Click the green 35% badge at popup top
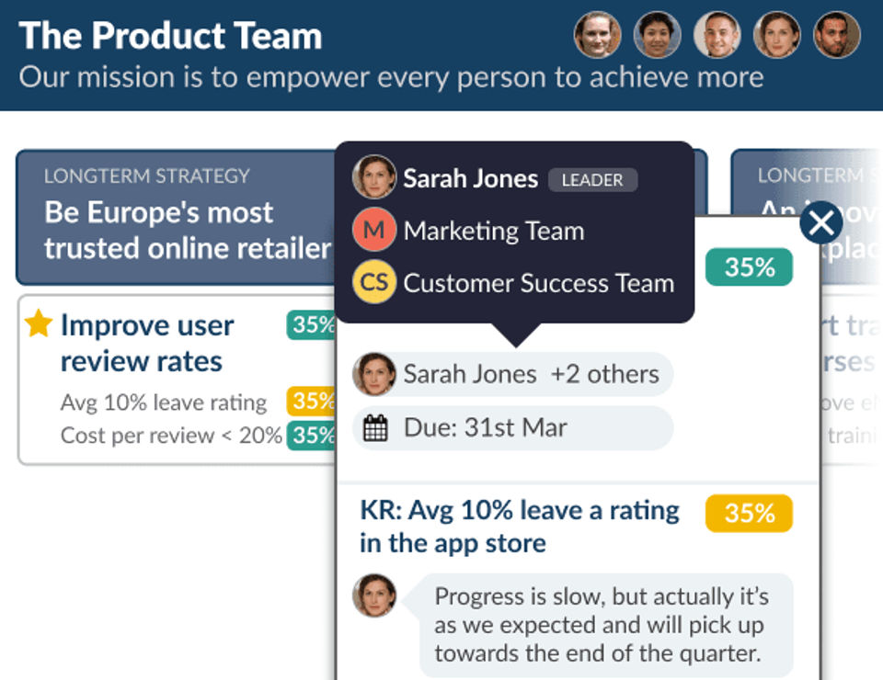This screenshot has width=883, height=680. coord(749,267)
